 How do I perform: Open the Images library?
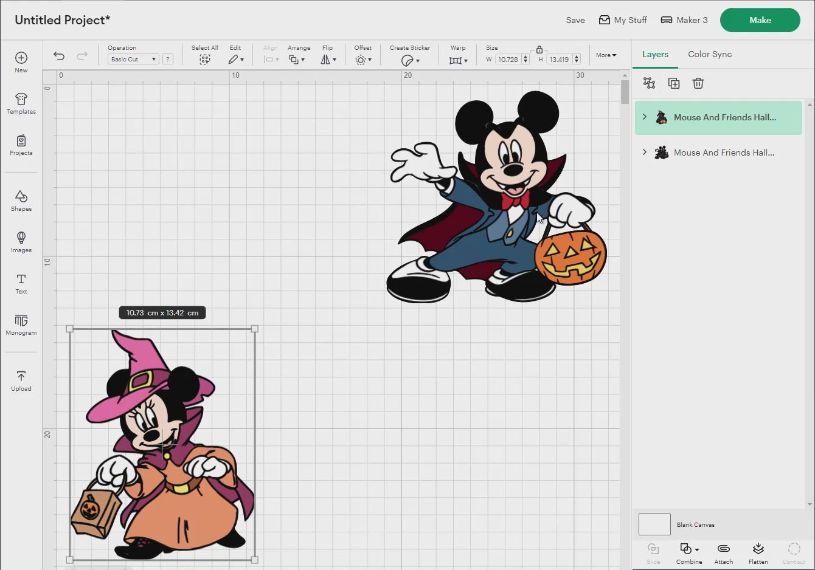21,242
